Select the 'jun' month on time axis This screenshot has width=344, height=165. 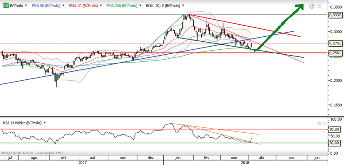[317, 157]
